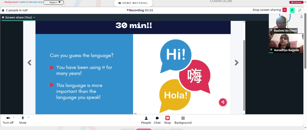Toggle fullscreen expand icon
This screenshot has height=130, width=307.
click(x=300, y=10)
